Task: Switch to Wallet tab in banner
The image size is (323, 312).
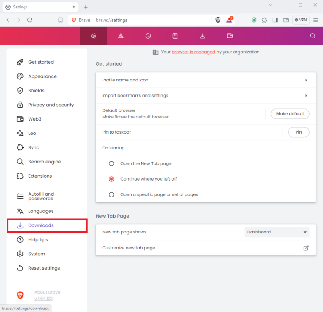Action: (x=230, y=36)
